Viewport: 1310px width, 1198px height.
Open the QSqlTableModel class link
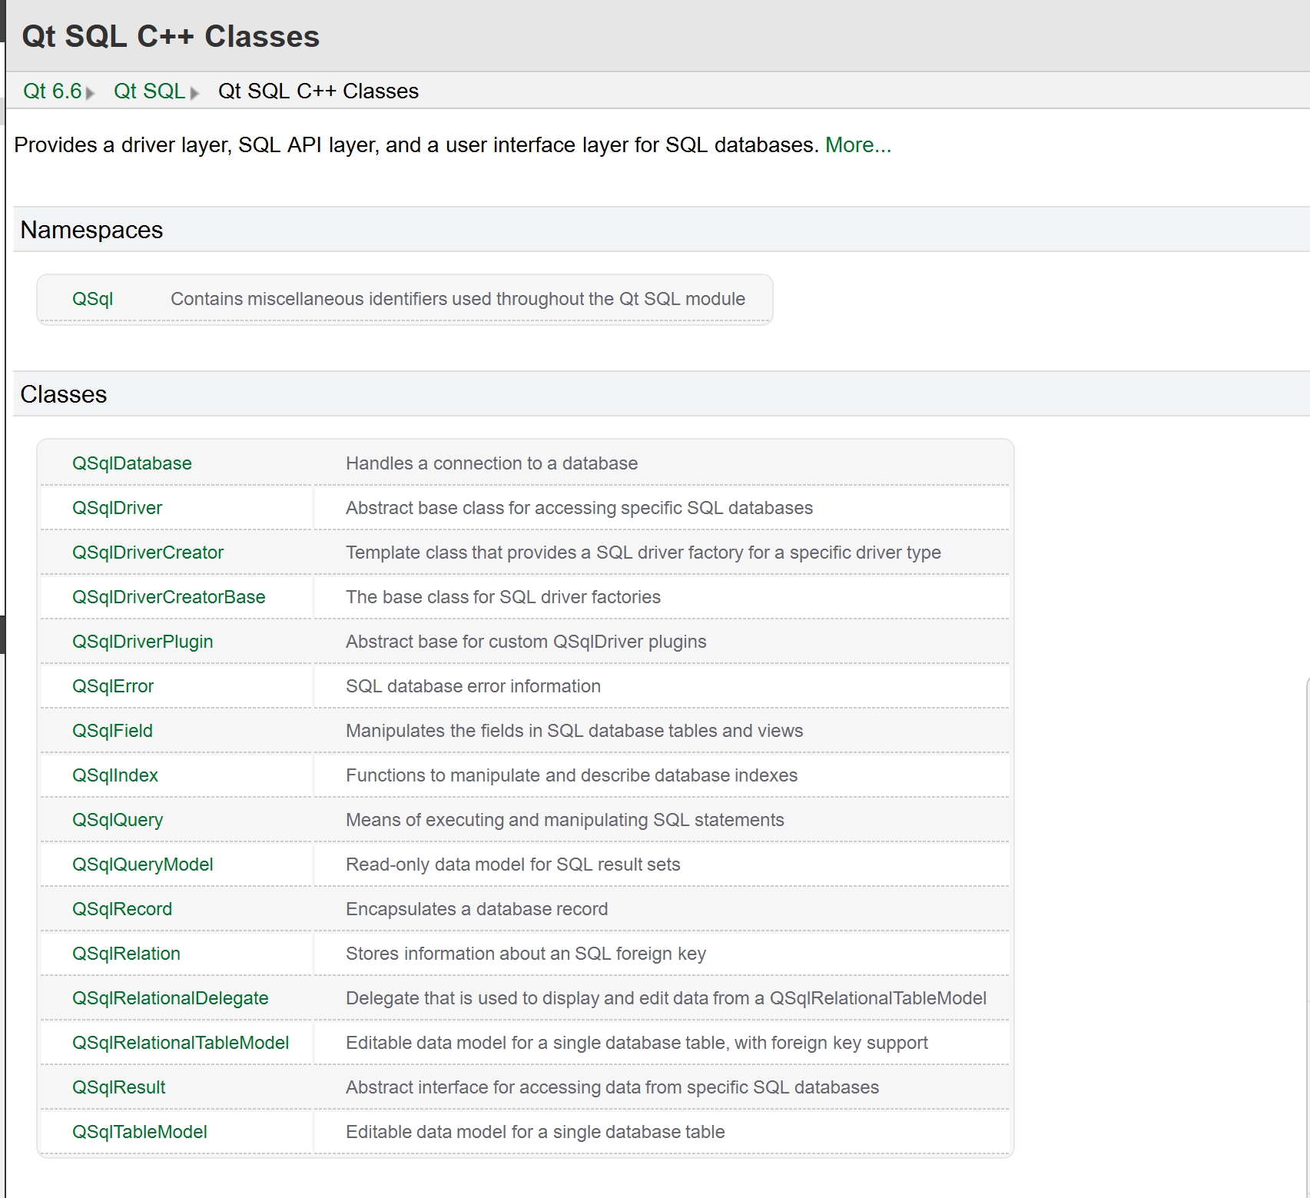coord(140,1132)
